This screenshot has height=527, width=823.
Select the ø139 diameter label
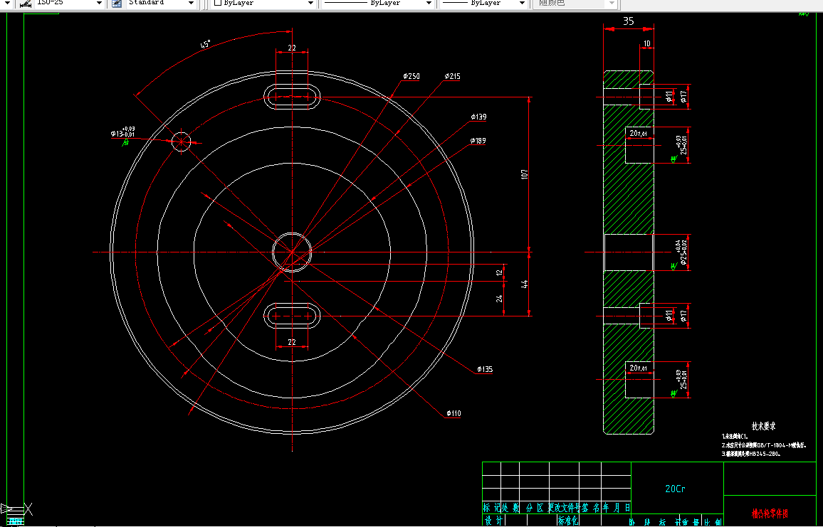[x=478, y=117]
